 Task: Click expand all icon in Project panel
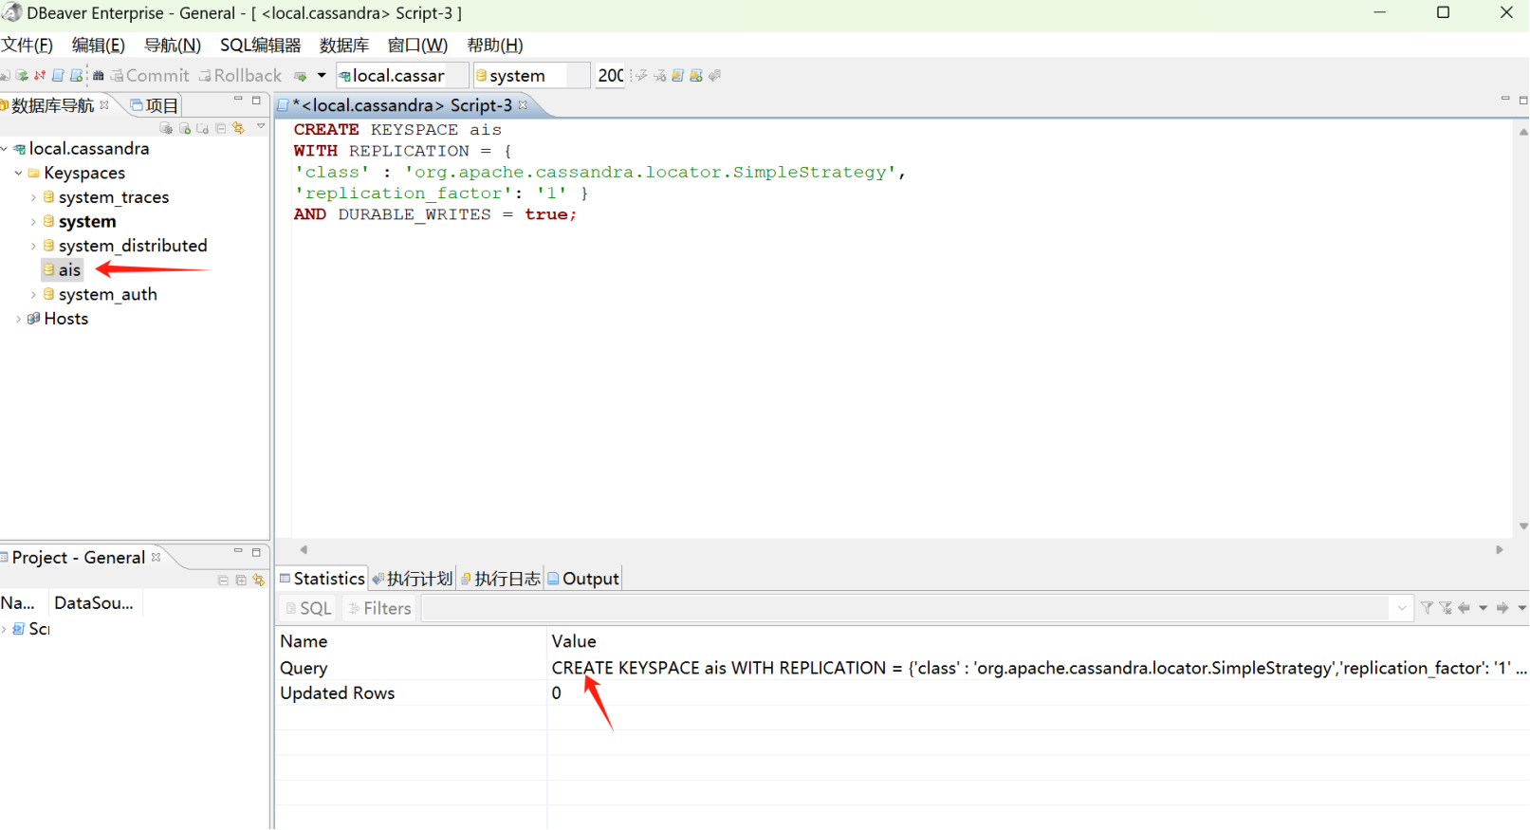pos(241,581)
